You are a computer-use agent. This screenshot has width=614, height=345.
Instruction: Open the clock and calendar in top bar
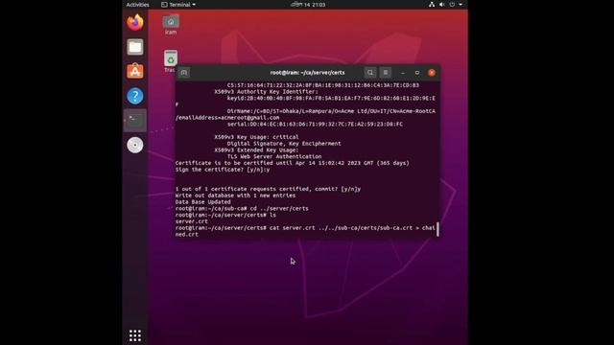[308, 5]
